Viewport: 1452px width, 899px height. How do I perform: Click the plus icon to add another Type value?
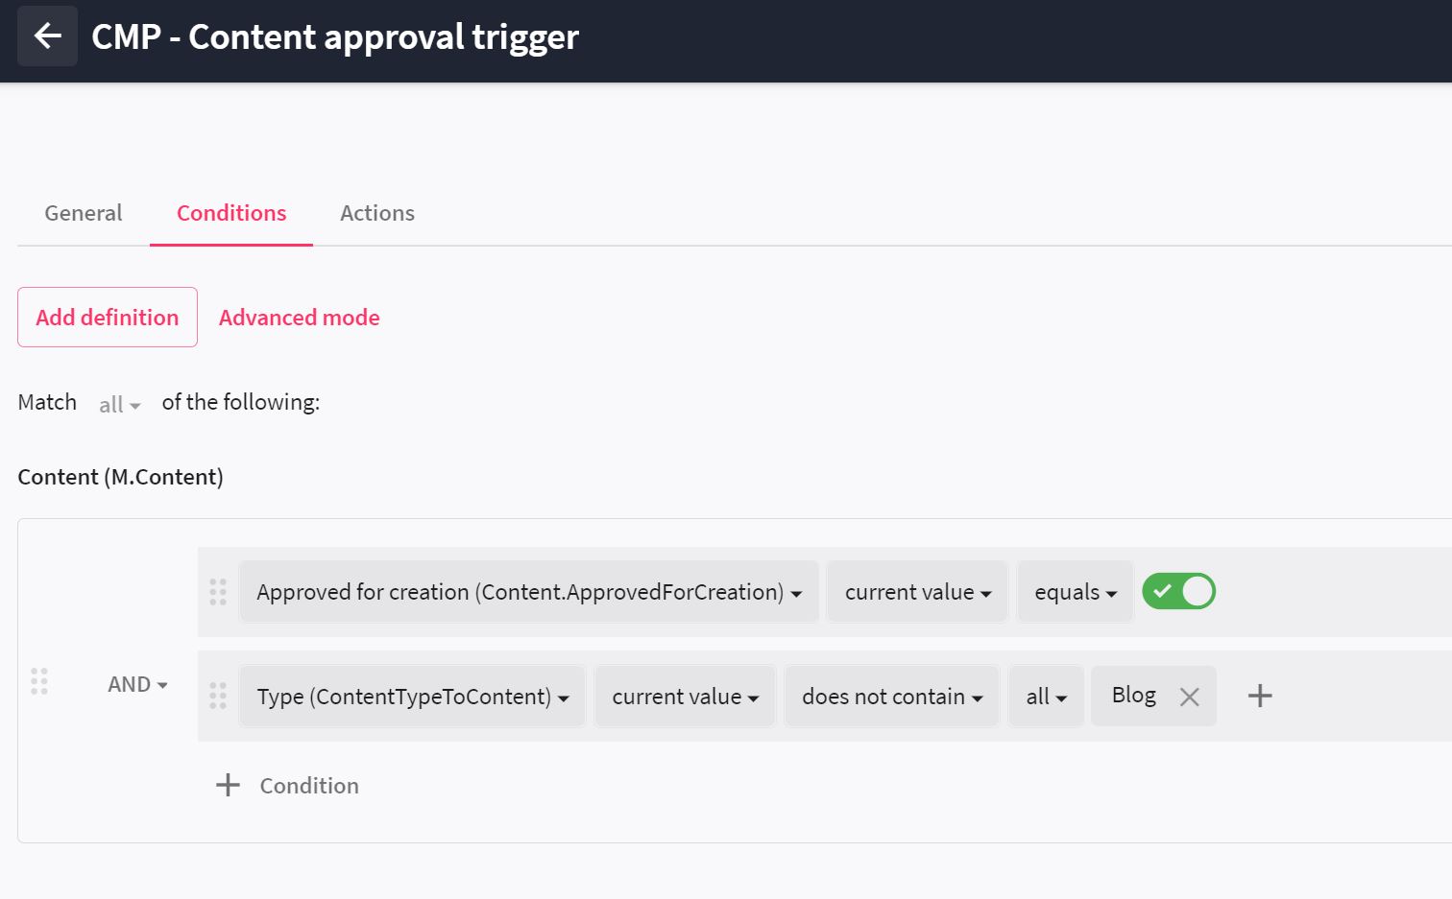1259,696
